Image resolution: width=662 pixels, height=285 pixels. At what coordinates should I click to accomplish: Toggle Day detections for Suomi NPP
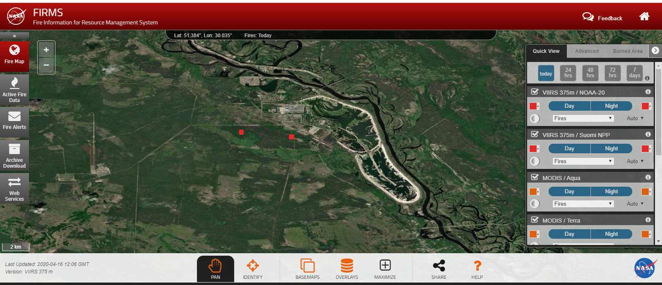[569, 149]
